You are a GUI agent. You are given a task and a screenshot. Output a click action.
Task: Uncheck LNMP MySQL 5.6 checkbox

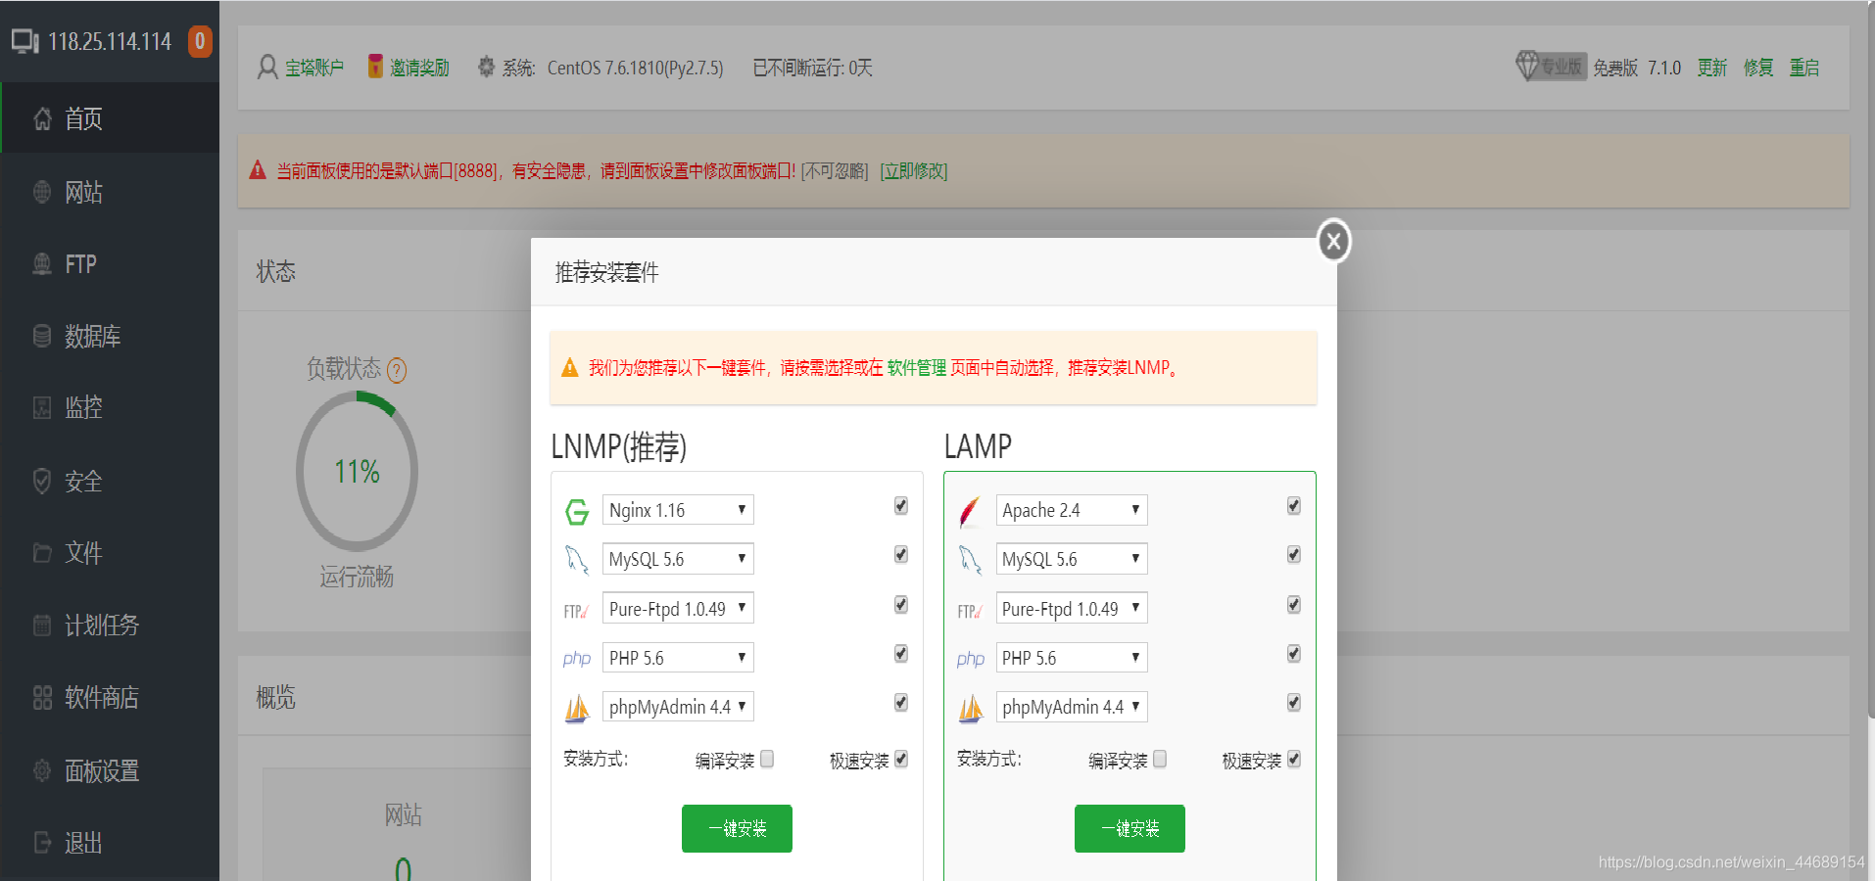pyautogui.click(x=901, y=555)
